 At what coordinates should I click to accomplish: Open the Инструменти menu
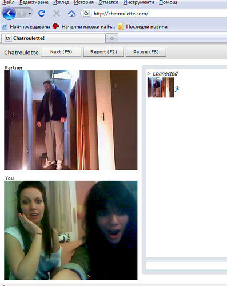[x=138, y=2]
